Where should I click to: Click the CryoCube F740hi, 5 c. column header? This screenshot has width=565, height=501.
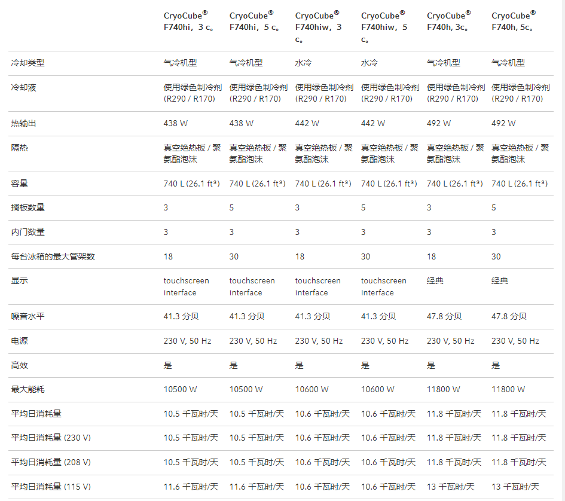click(x=254, y=22)
